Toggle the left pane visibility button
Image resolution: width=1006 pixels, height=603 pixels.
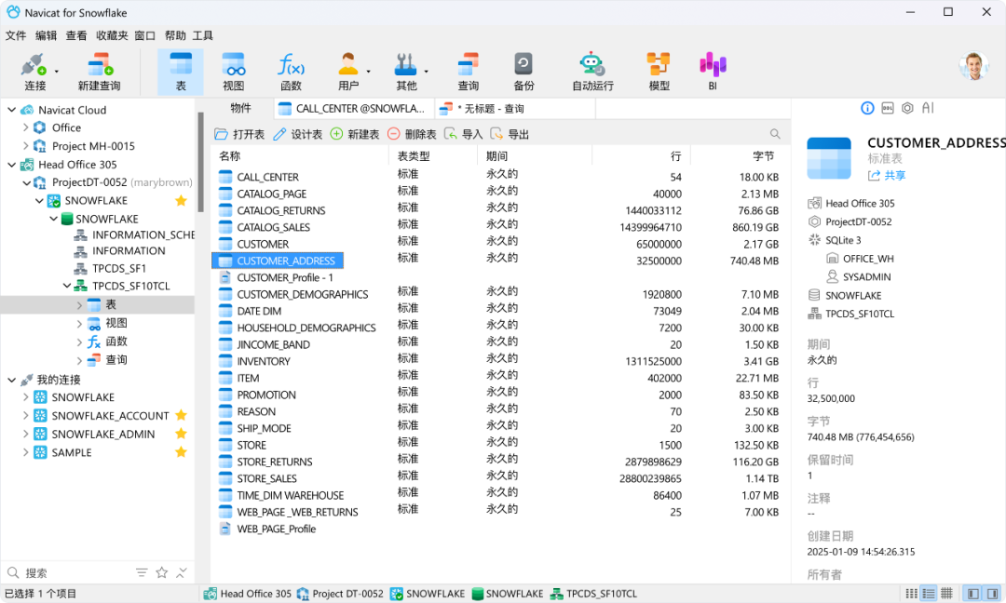click(x=972, y=594)
